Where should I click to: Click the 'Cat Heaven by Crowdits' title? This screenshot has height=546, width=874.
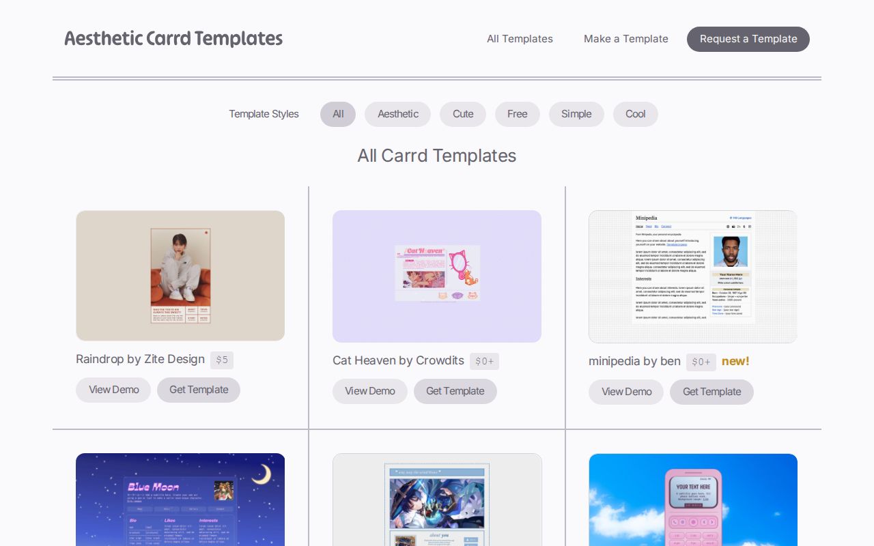click(398, 360)
